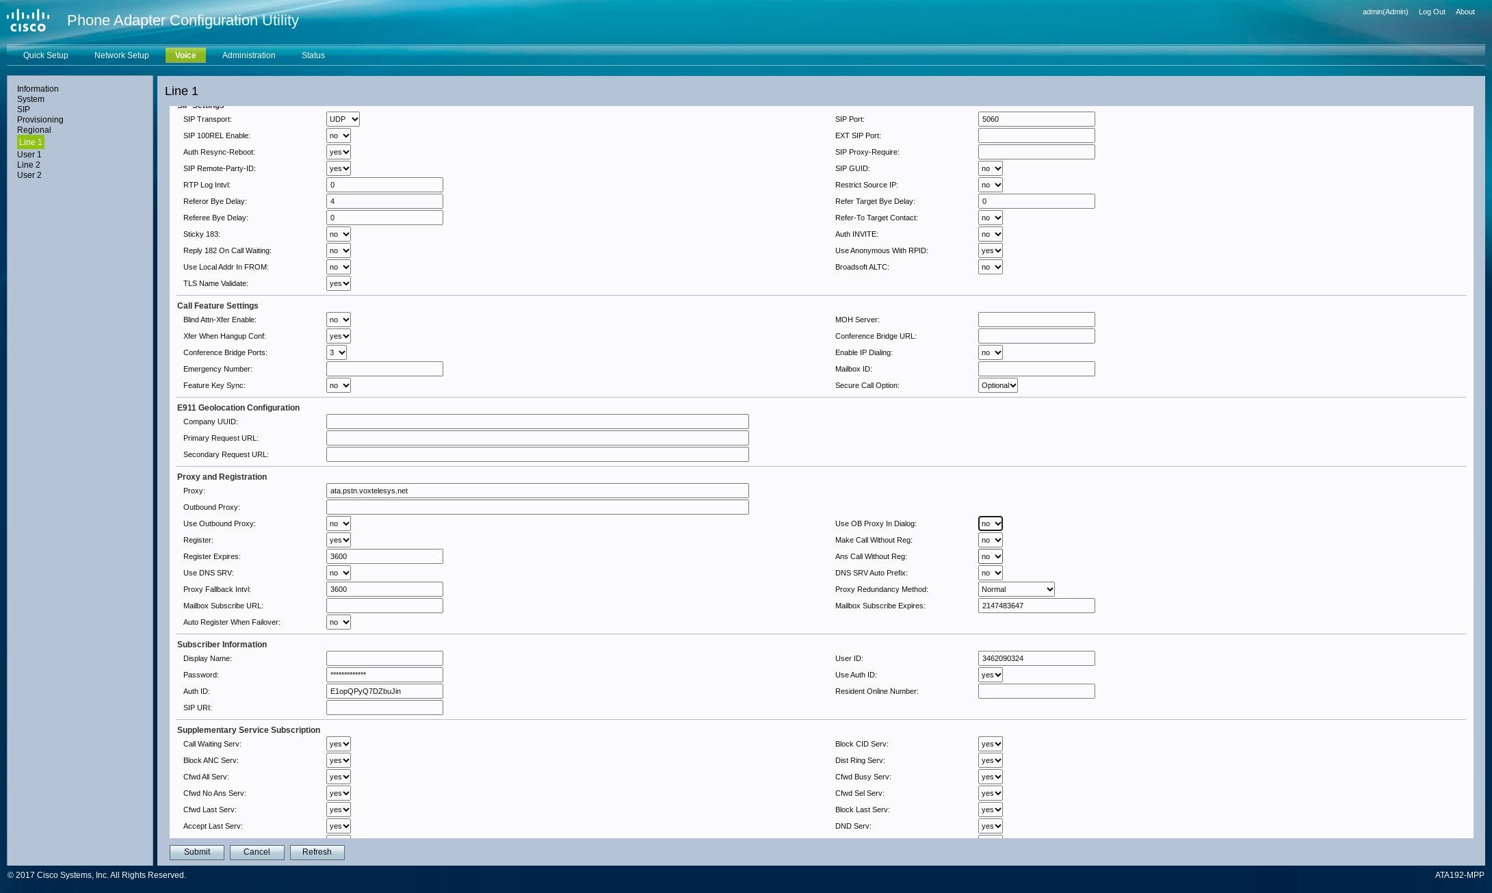
Task: Open the Status tab
Action: 313,55
